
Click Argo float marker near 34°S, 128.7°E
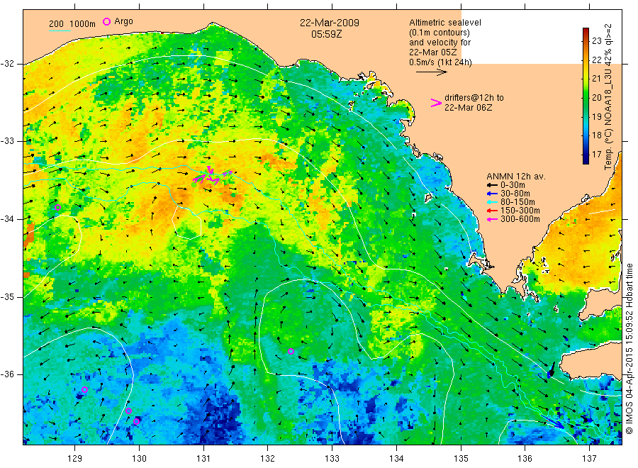coord(58,208)
